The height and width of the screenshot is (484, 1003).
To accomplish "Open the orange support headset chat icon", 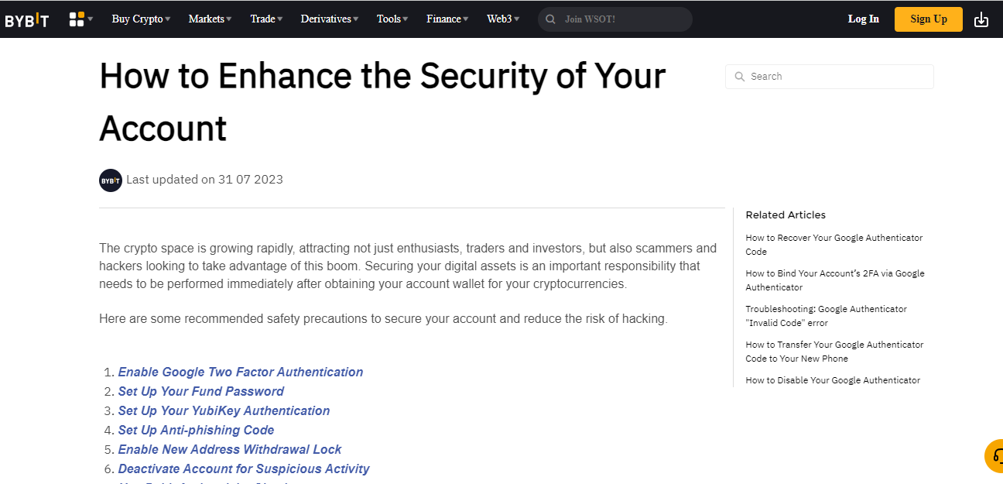I will pos(994,455).
